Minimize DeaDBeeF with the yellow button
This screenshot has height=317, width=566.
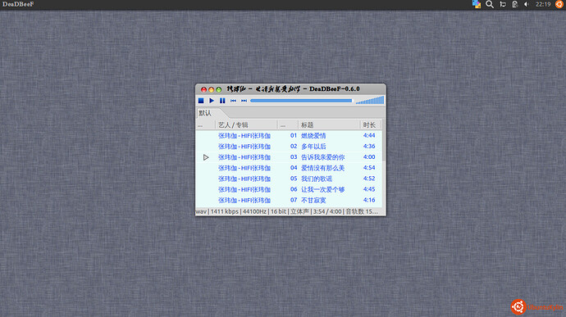211,89
